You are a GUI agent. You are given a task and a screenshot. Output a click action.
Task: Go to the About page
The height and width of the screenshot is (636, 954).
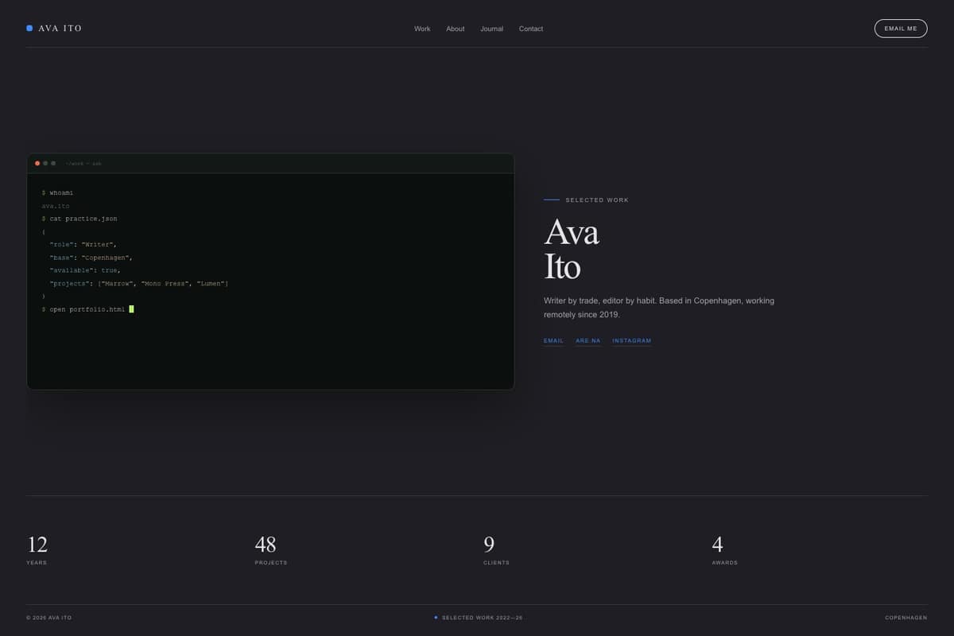456,29
